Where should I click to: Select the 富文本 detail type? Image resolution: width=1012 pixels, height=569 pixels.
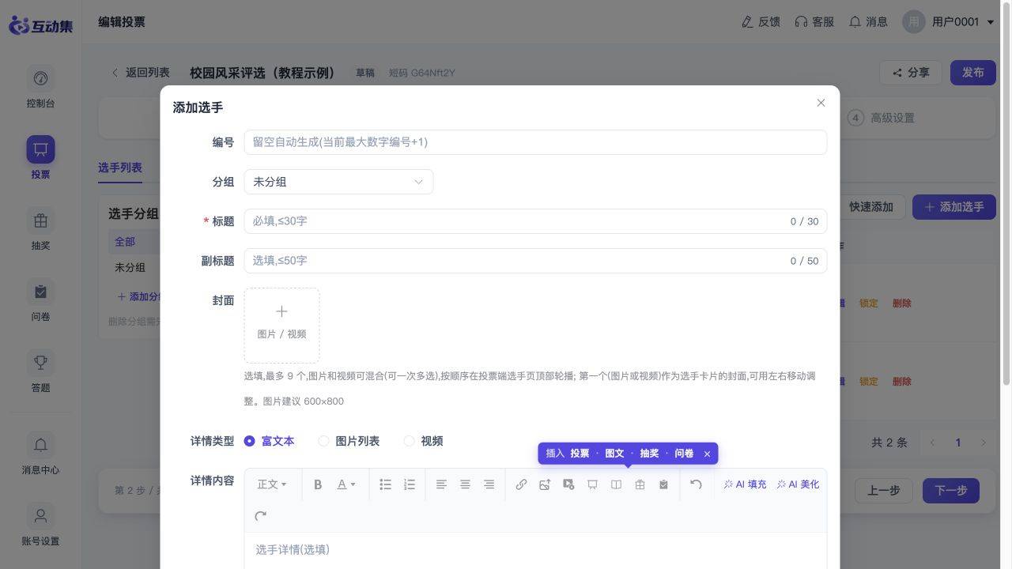click(x=269, y=441)
